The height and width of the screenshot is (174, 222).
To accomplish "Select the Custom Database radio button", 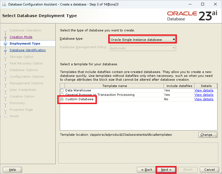I will [62, 99].
